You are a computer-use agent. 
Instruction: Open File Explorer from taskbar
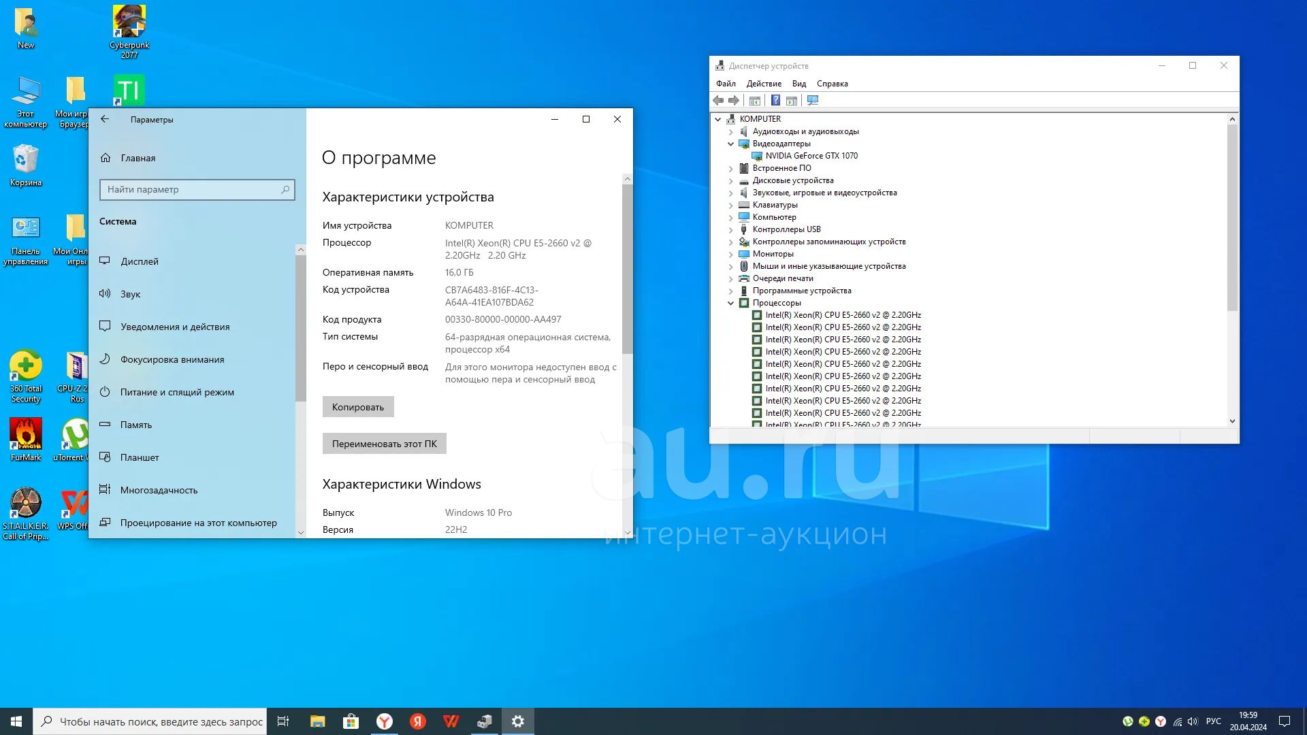click(x=318, y=721)
